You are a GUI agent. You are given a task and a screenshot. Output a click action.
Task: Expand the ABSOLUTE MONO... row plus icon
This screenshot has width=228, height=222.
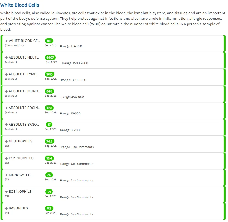(x=6, y=91)
